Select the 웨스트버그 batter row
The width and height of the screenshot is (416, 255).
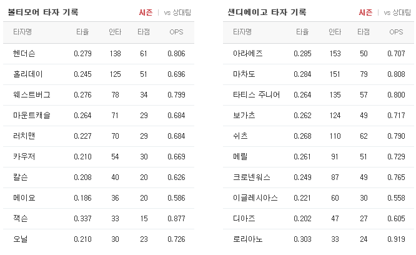(99, 95)
